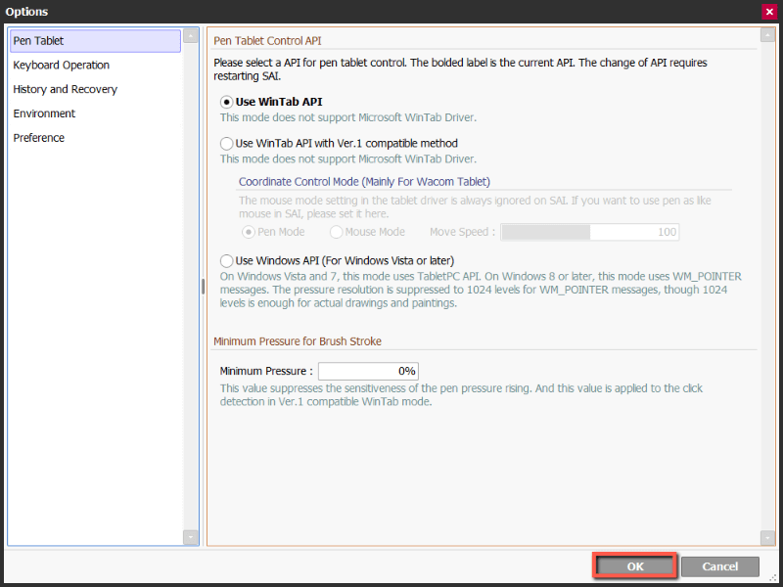Open History and Recovery settings
This screenshot has height=587, width=783.
click(65, 89)
